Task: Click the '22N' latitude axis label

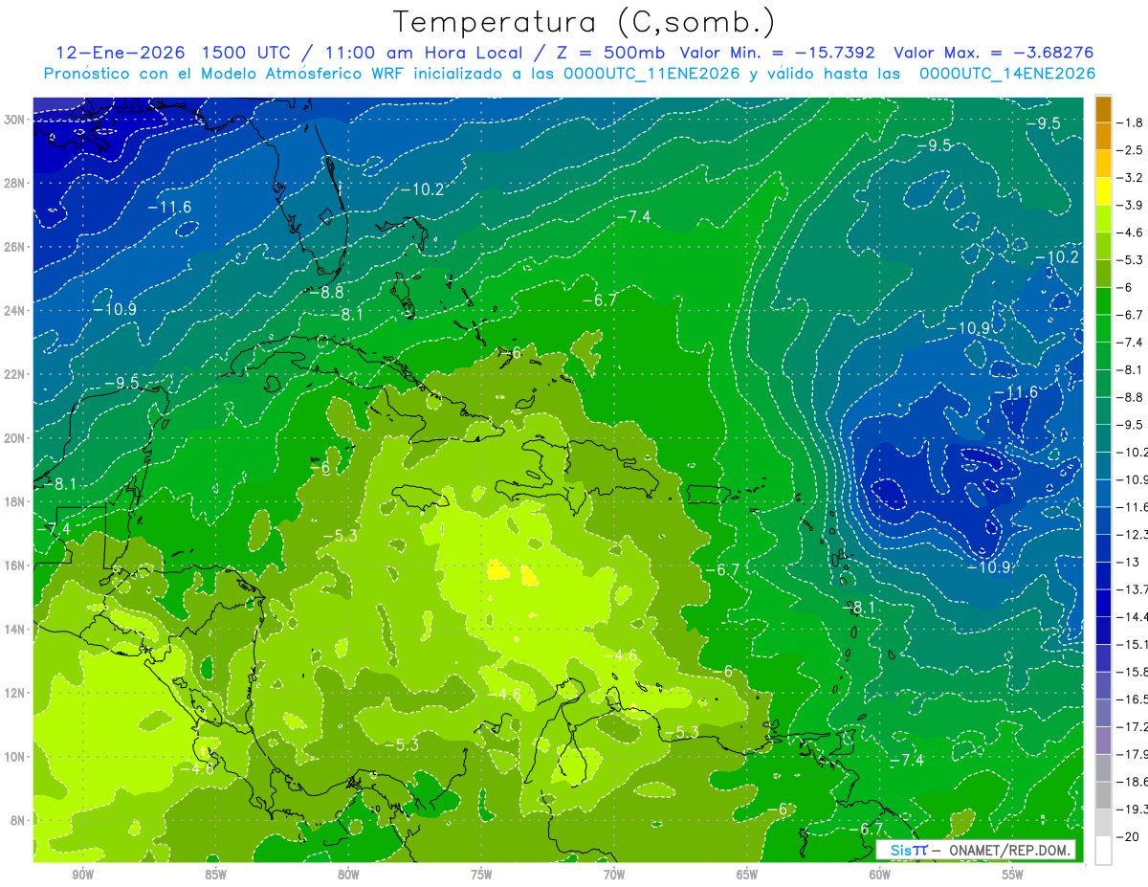Action: tap(15, 374)
